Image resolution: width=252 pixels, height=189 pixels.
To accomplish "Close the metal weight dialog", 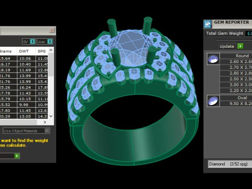I will [x=52, y=30].
